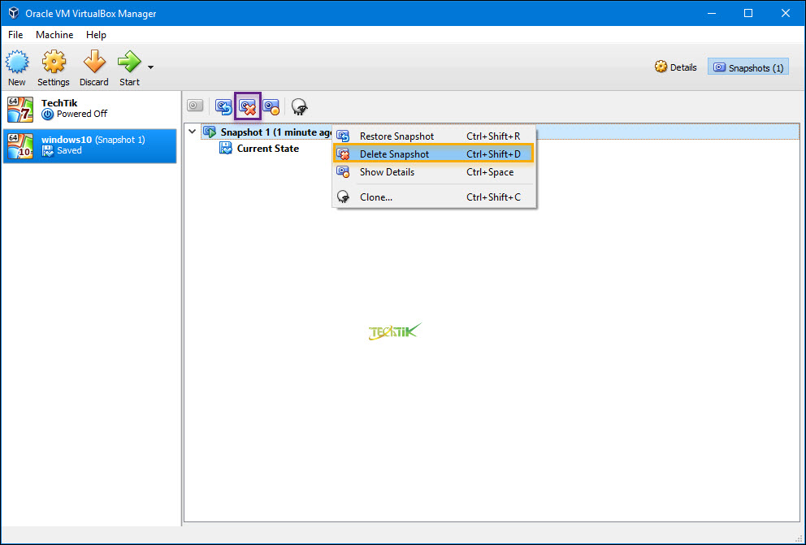This screenshot has width=806, height=545.
Task: Open the Machine menu
Action: 54,35
